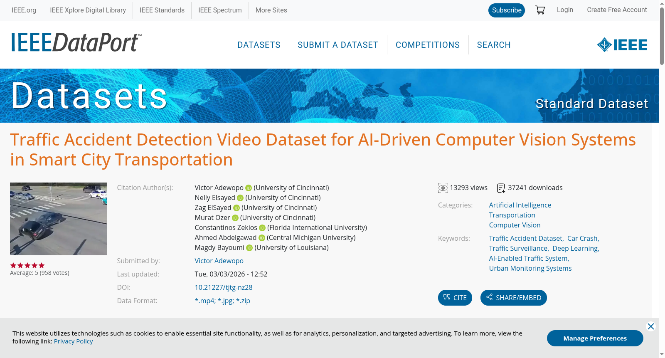Open Murat Ozer's ORCID icon
The height and width of the screenshot is (358, 665).
(x=235, y=218)
